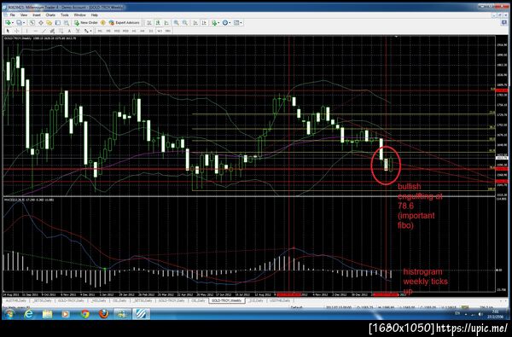Select the Vertical Line drawing tool
The image size is (512, 337).
[x=27, y=31]
